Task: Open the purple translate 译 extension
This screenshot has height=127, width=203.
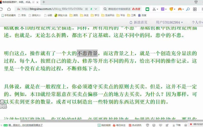Action: [163, 9]
